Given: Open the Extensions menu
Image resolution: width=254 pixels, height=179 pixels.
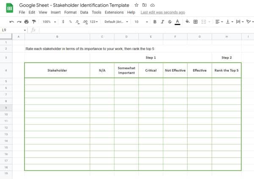Looking at the screenshot, I should coord(114,12).
